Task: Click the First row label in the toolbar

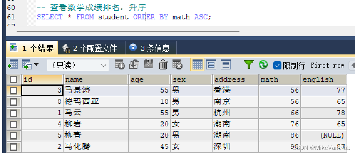Action: click(327, 66)
